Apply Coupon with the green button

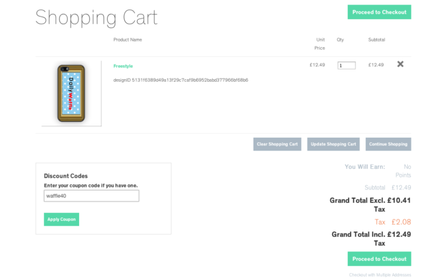pyautogui.click(x=61, y=219)
